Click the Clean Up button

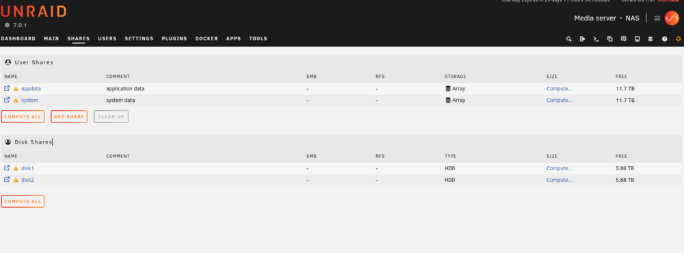pos(111,116)
